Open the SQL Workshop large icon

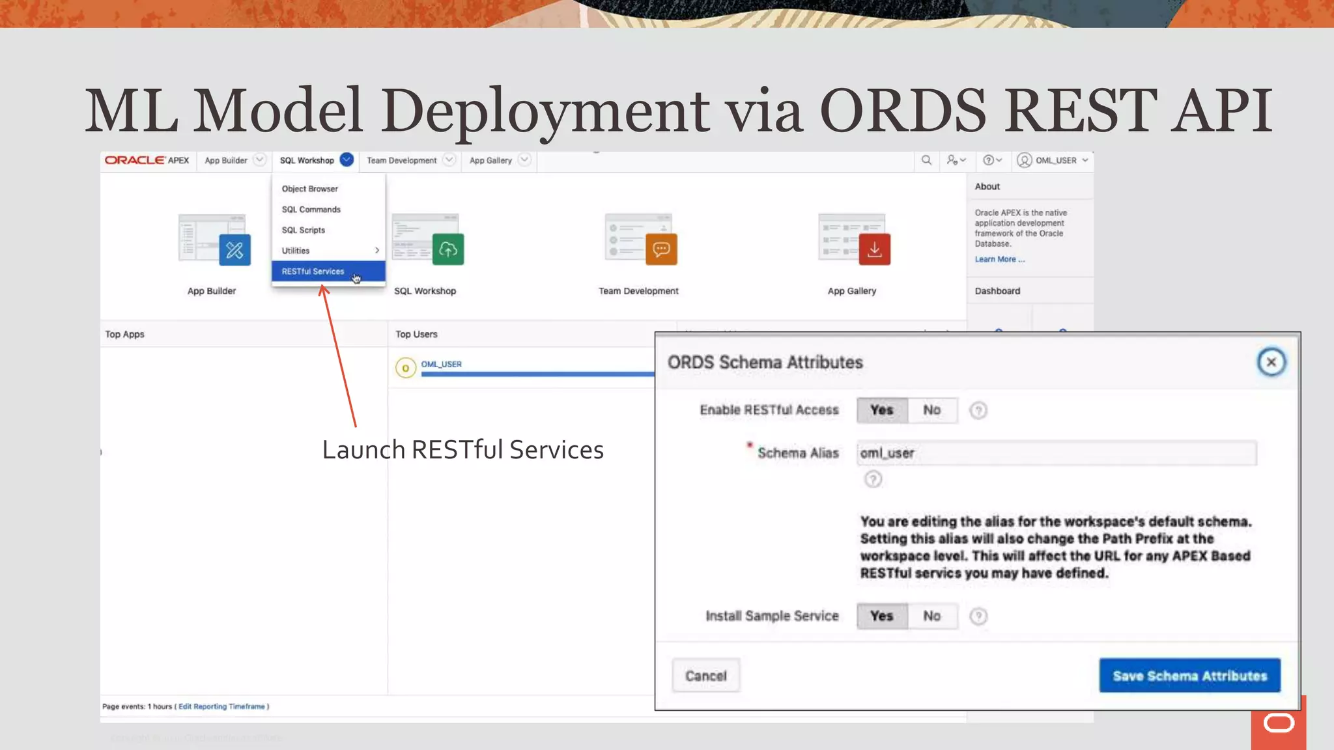[x=428, y=239]
